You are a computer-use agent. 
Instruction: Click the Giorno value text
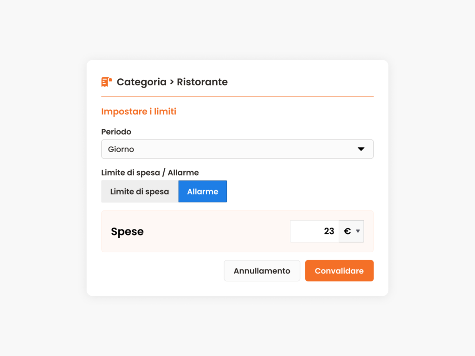click(x=121, y=149)
